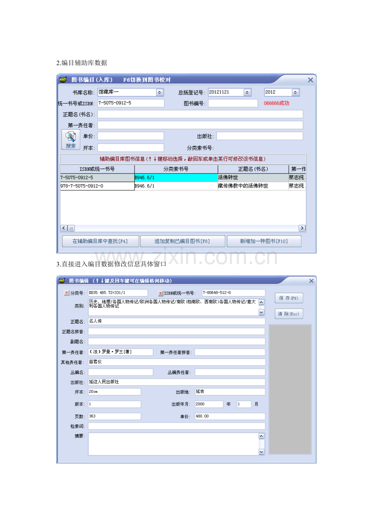
Task: Click the 清除(Esc) clear button
Action: pos(289,313)
